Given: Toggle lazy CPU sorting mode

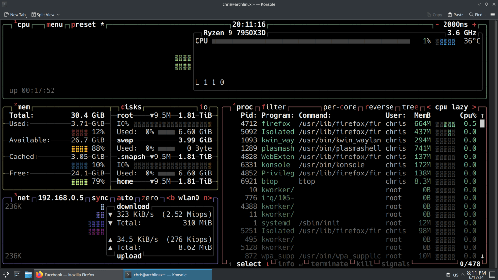Looking at the screenshot, I should 460,107.
